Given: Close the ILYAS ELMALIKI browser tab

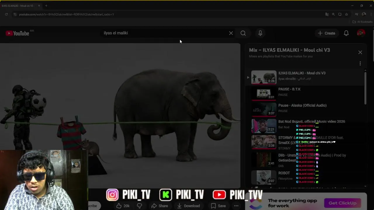Looking at the screenshot, I should tap(39, 6).
